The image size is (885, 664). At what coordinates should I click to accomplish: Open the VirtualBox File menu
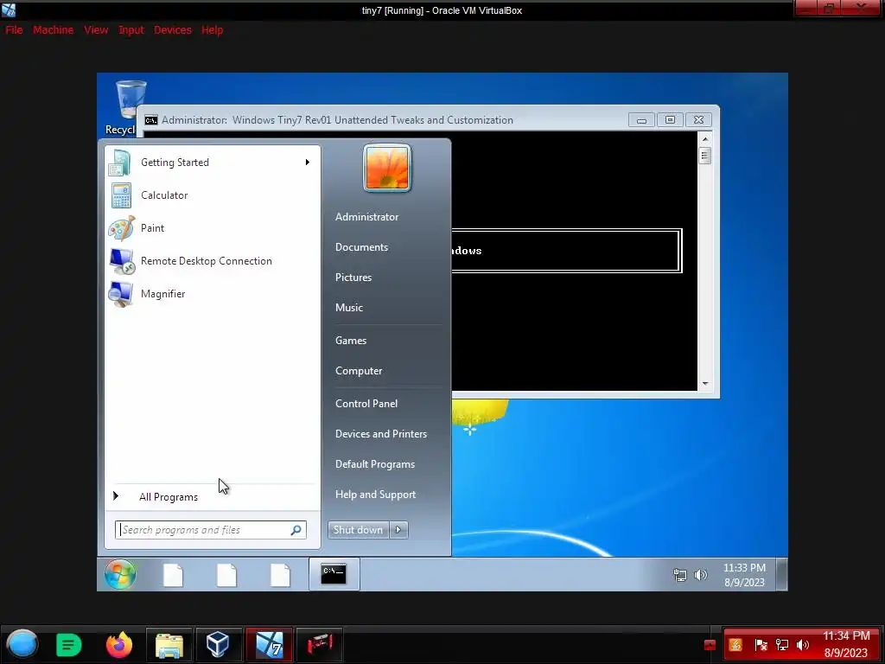pyautogui.click(x=14, y=30)
